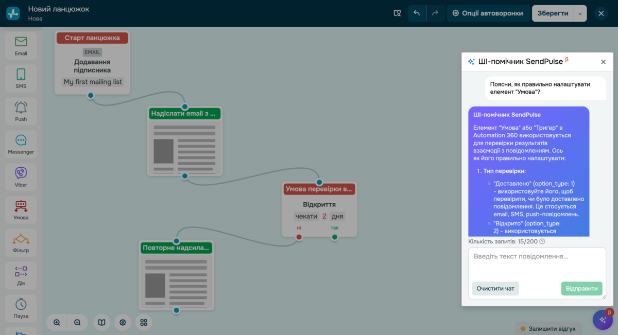The height and width of the screenshot is (335, 618).
Task: Click the Кількість запитів: 15/200 text
Action: point(503,241)
